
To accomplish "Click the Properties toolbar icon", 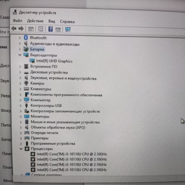I will (x=41, y=29).
